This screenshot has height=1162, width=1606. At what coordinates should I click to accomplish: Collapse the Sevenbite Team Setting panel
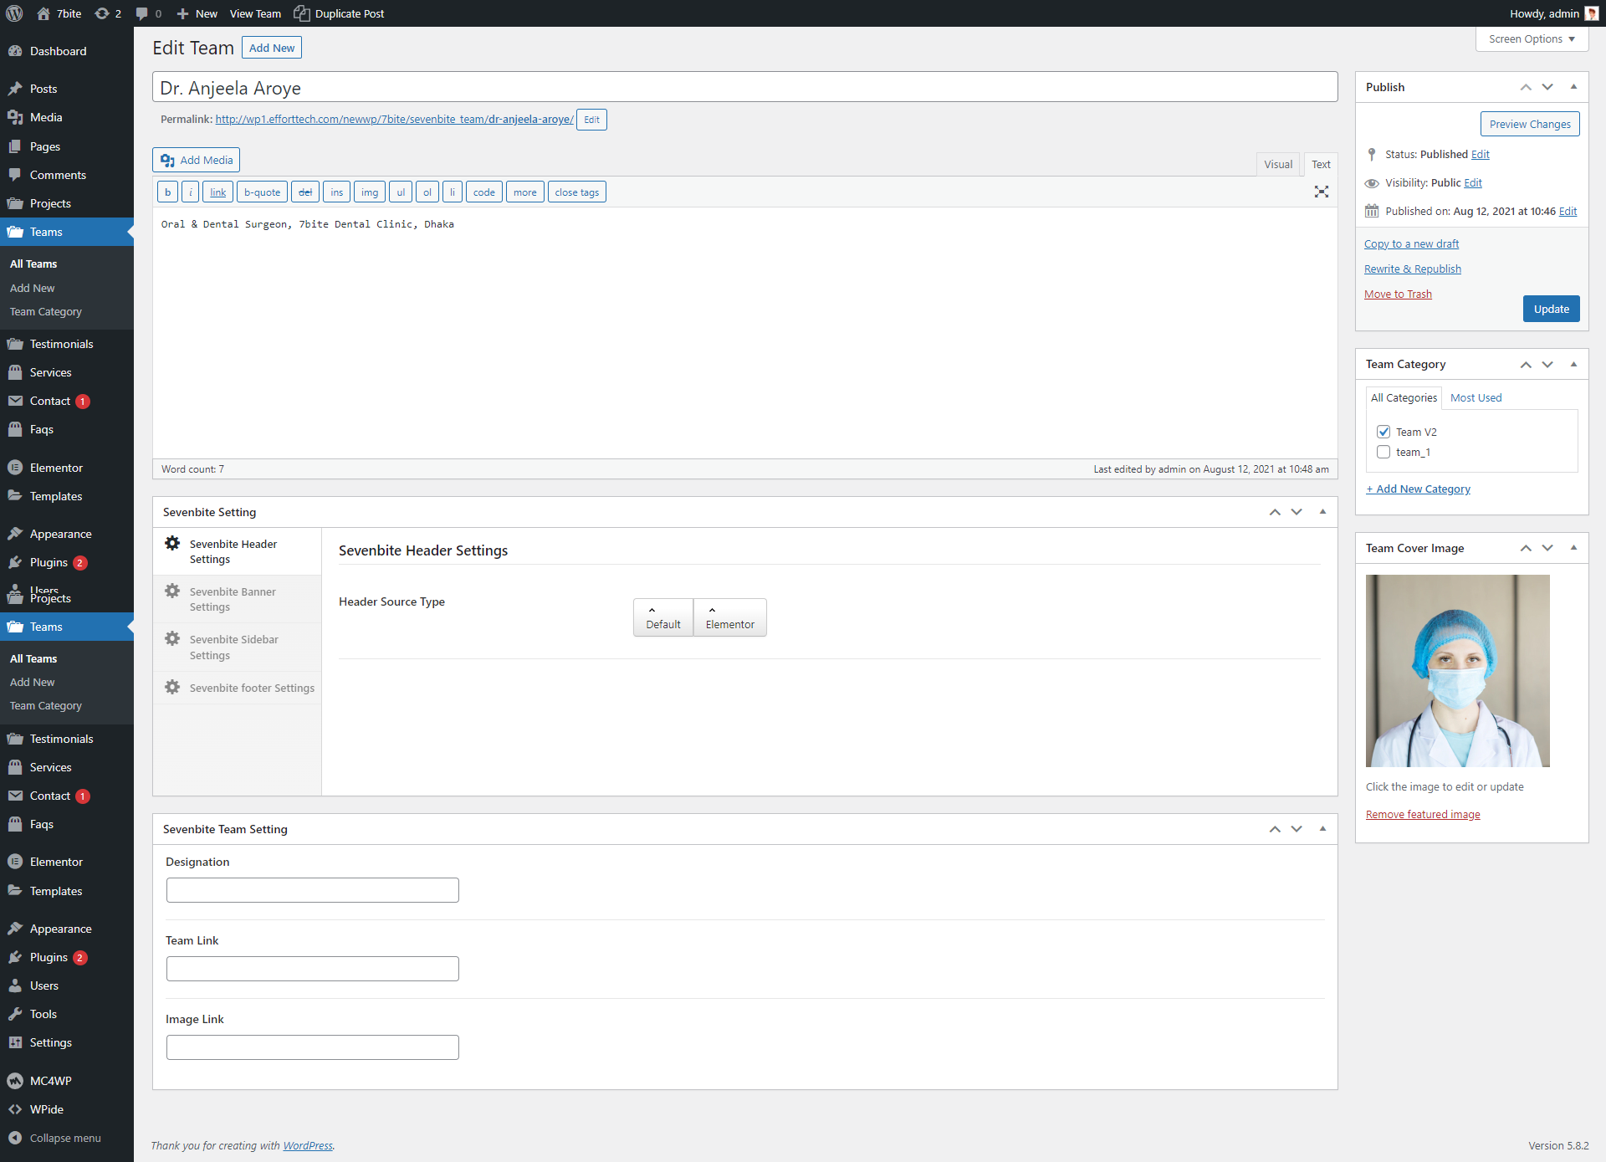pos(1322,829)
